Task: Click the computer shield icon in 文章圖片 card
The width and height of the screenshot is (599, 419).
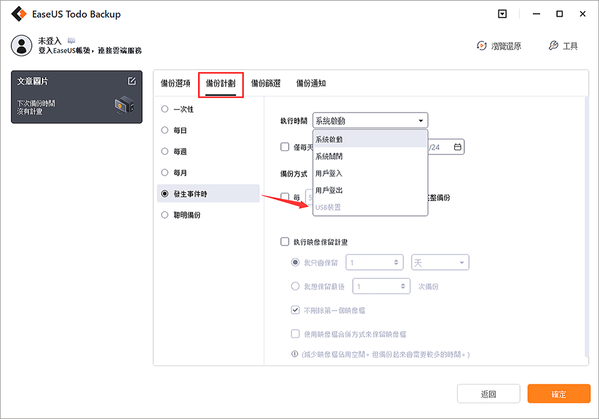Action: point(124,105)
